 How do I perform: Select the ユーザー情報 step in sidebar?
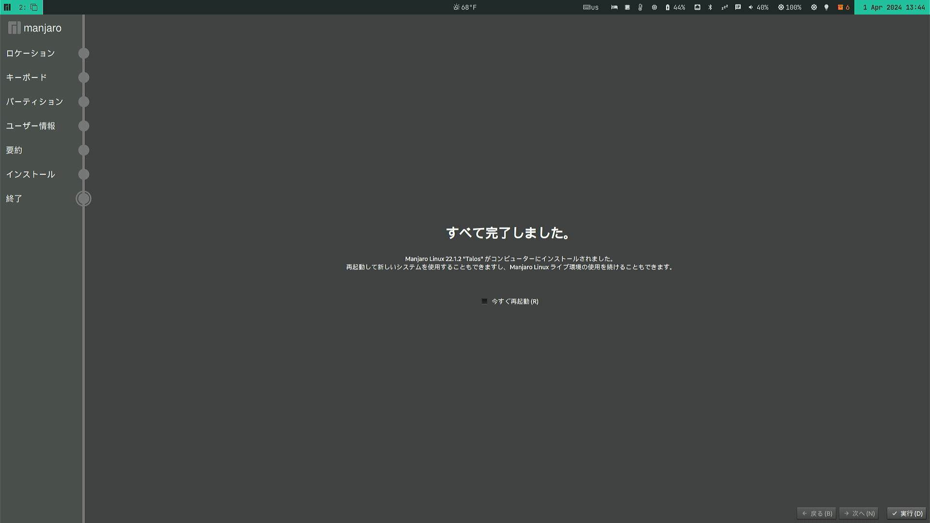(x=31, y=126)
